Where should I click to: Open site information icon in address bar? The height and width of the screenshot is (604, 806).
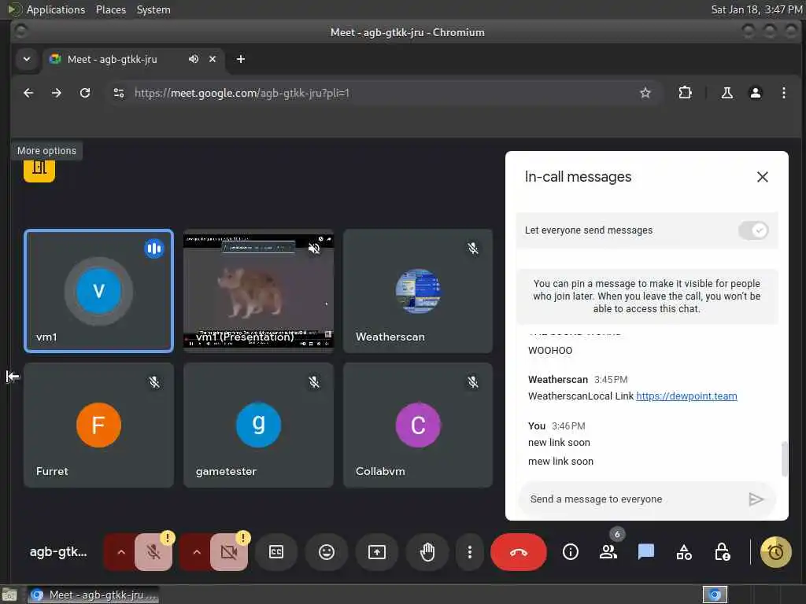[x=119, y=93]
